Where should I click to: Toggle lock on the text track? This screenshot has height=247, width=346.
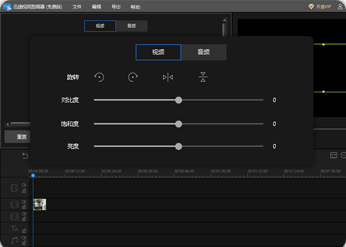(24, 231)
